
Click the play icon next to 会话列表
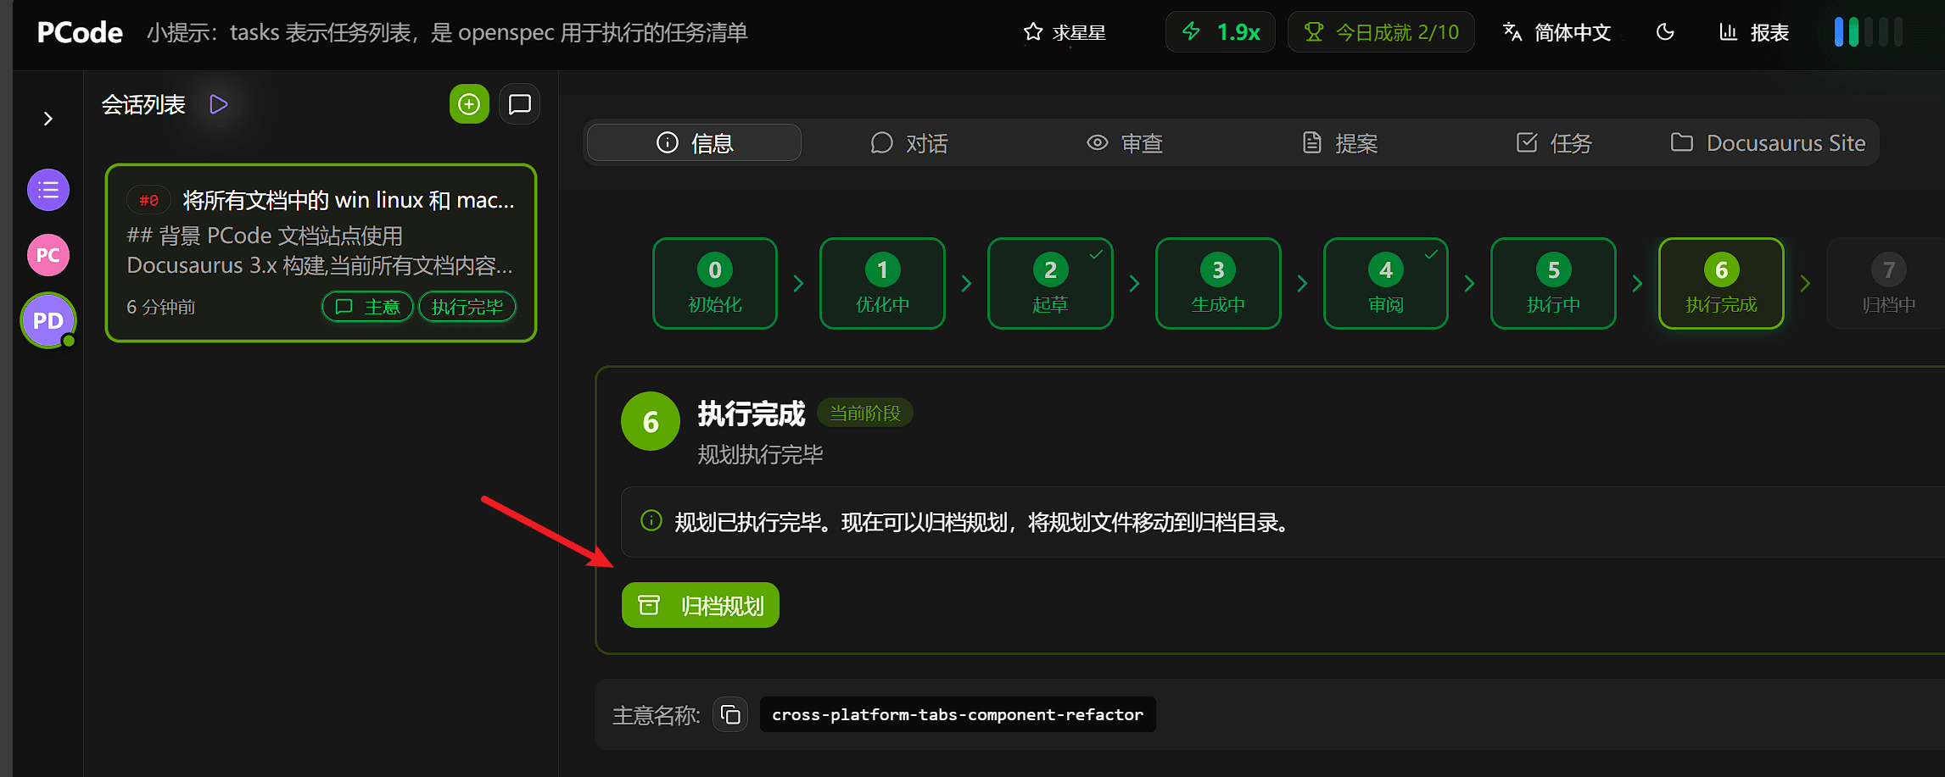pyautogui.click(x=218, y=103)
